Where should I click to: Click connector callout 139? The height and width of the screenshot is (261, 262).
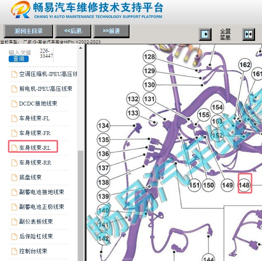pyautogui.click(x=103, y=196)
